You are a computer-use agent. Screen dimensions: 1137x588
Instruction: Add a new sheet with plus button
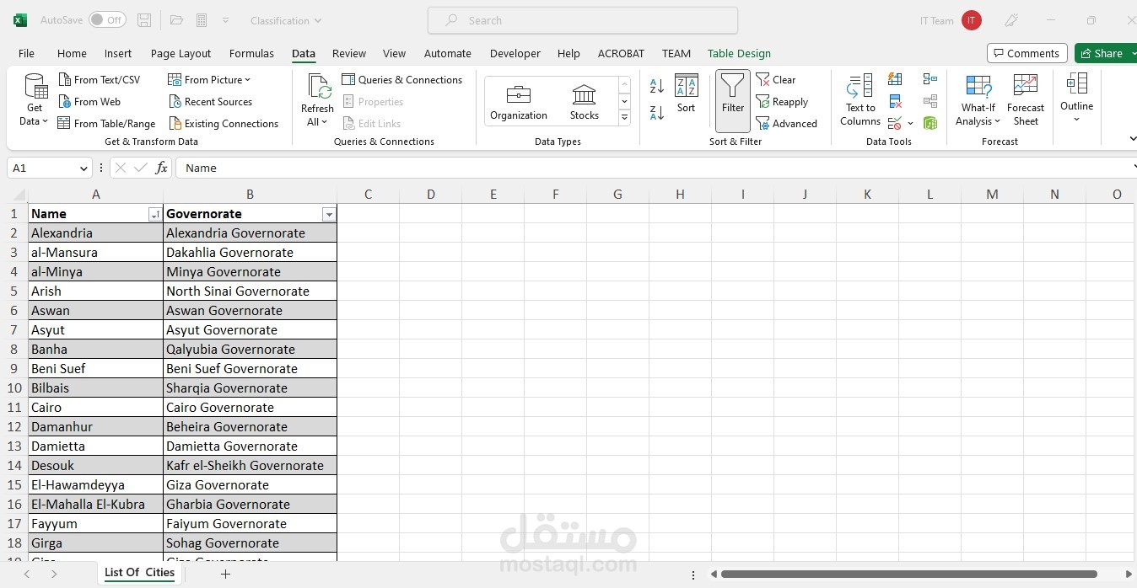click(x=225, y=575)
